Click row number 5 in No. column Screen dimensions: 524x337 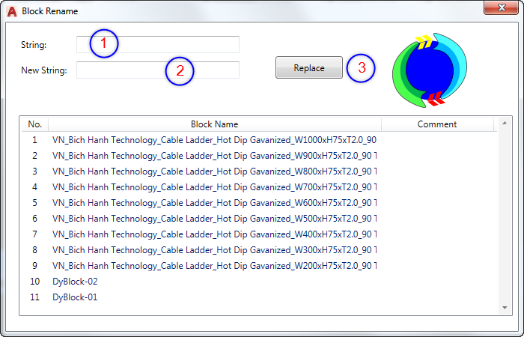(x=34, y=203)
